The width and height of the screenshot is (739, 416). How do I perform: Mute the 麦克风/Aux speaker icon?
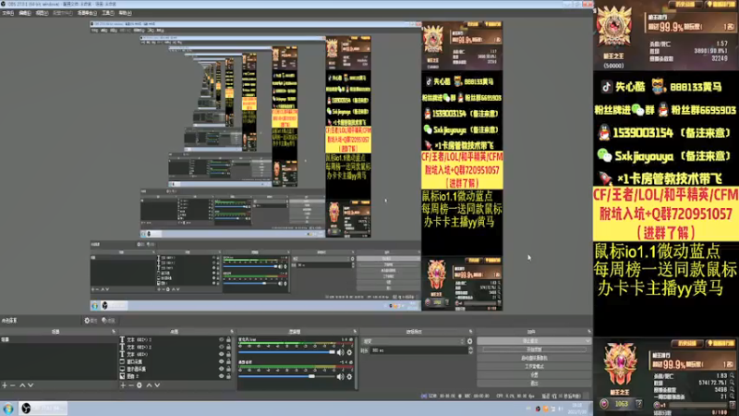pyautogui.click(x=340, y=352)
